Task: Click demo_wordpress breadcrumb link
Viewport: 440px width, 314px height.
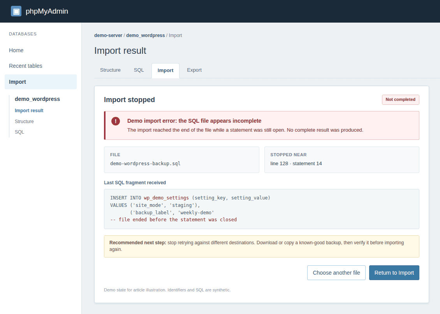Action: tap(145, 35)
